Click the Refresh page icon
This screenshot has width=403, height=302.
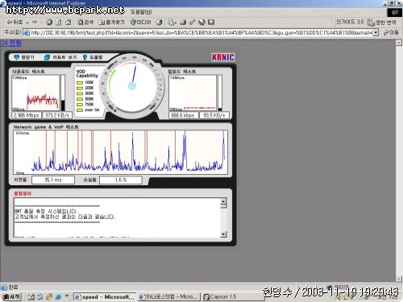[x=59, y=23]
